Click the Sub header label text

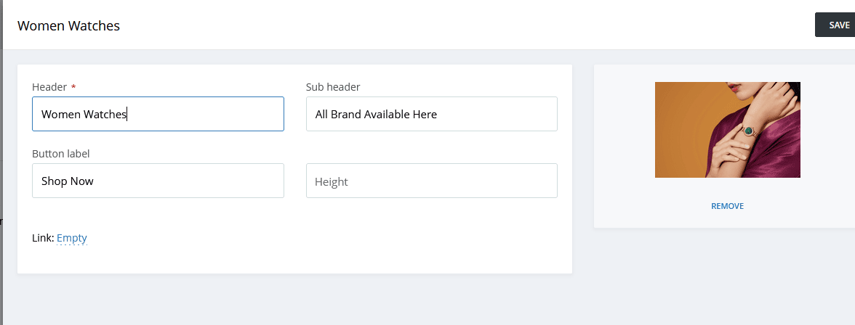333,87
